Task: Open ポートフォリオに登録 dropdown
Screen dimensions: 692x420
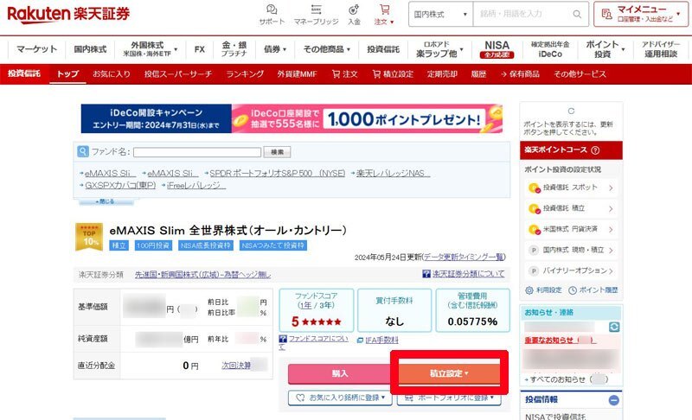Action: (x=449, y=398)
